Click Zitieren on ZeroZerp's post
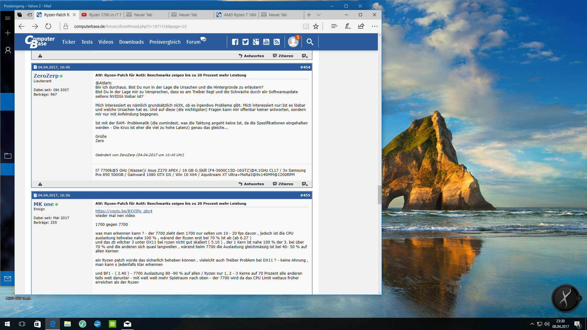Viewport: 587px width, 330px height. [x=283, y=184]
